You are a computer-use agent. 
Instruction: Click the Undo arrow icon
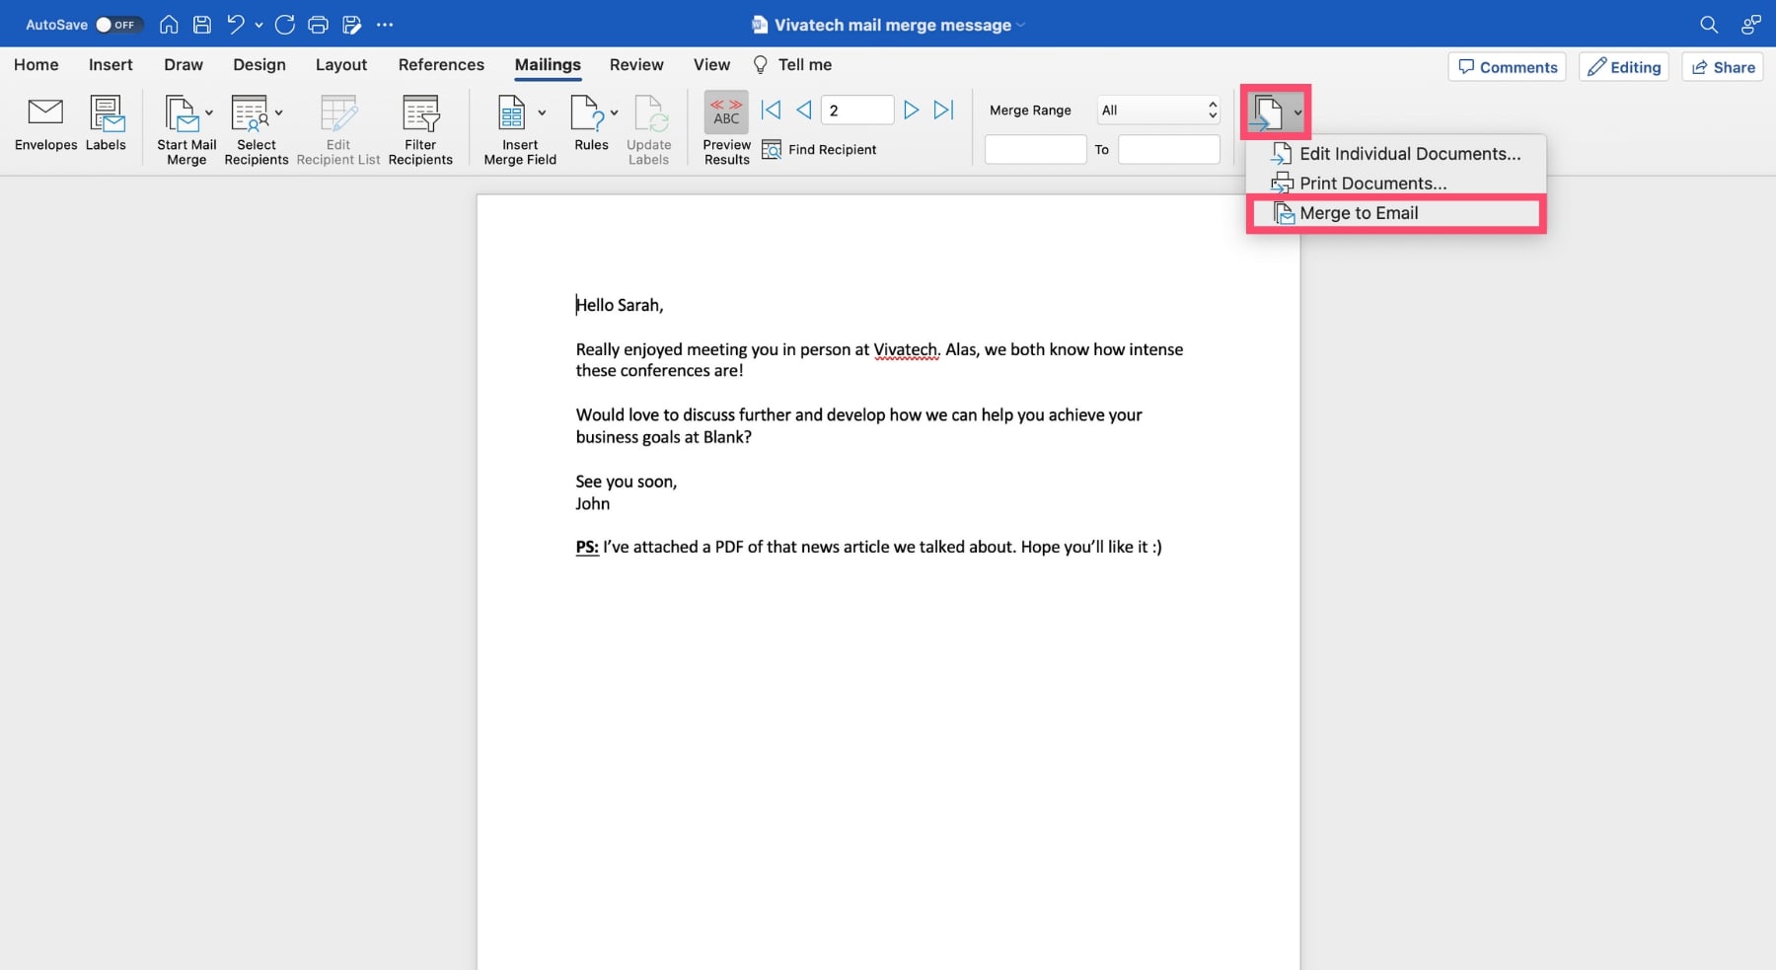click(235, 25)
